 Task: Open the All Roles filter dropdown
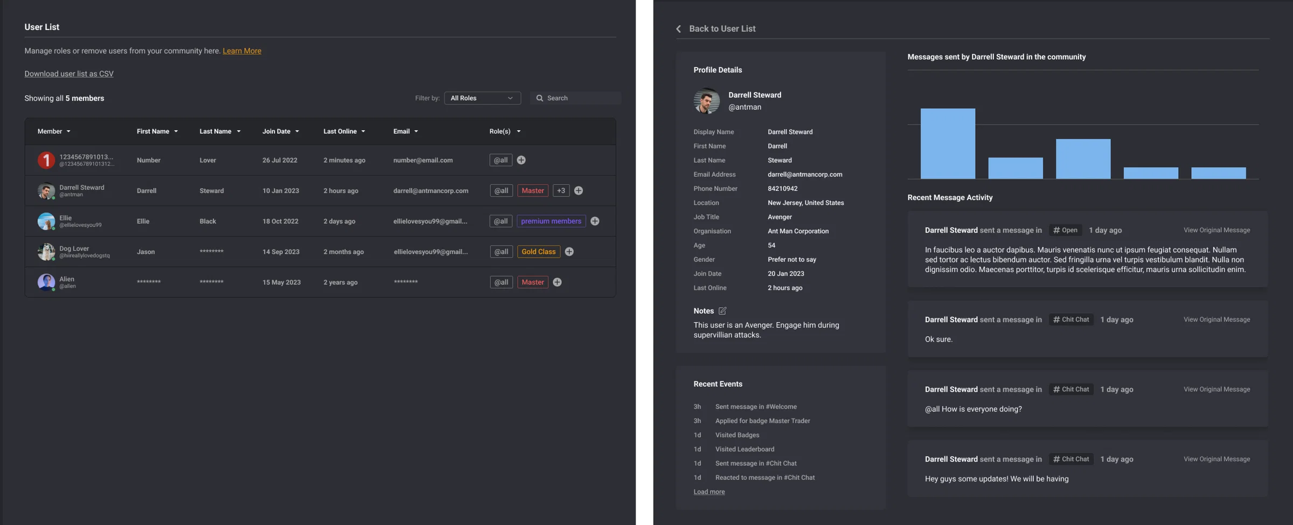(482, 98)
